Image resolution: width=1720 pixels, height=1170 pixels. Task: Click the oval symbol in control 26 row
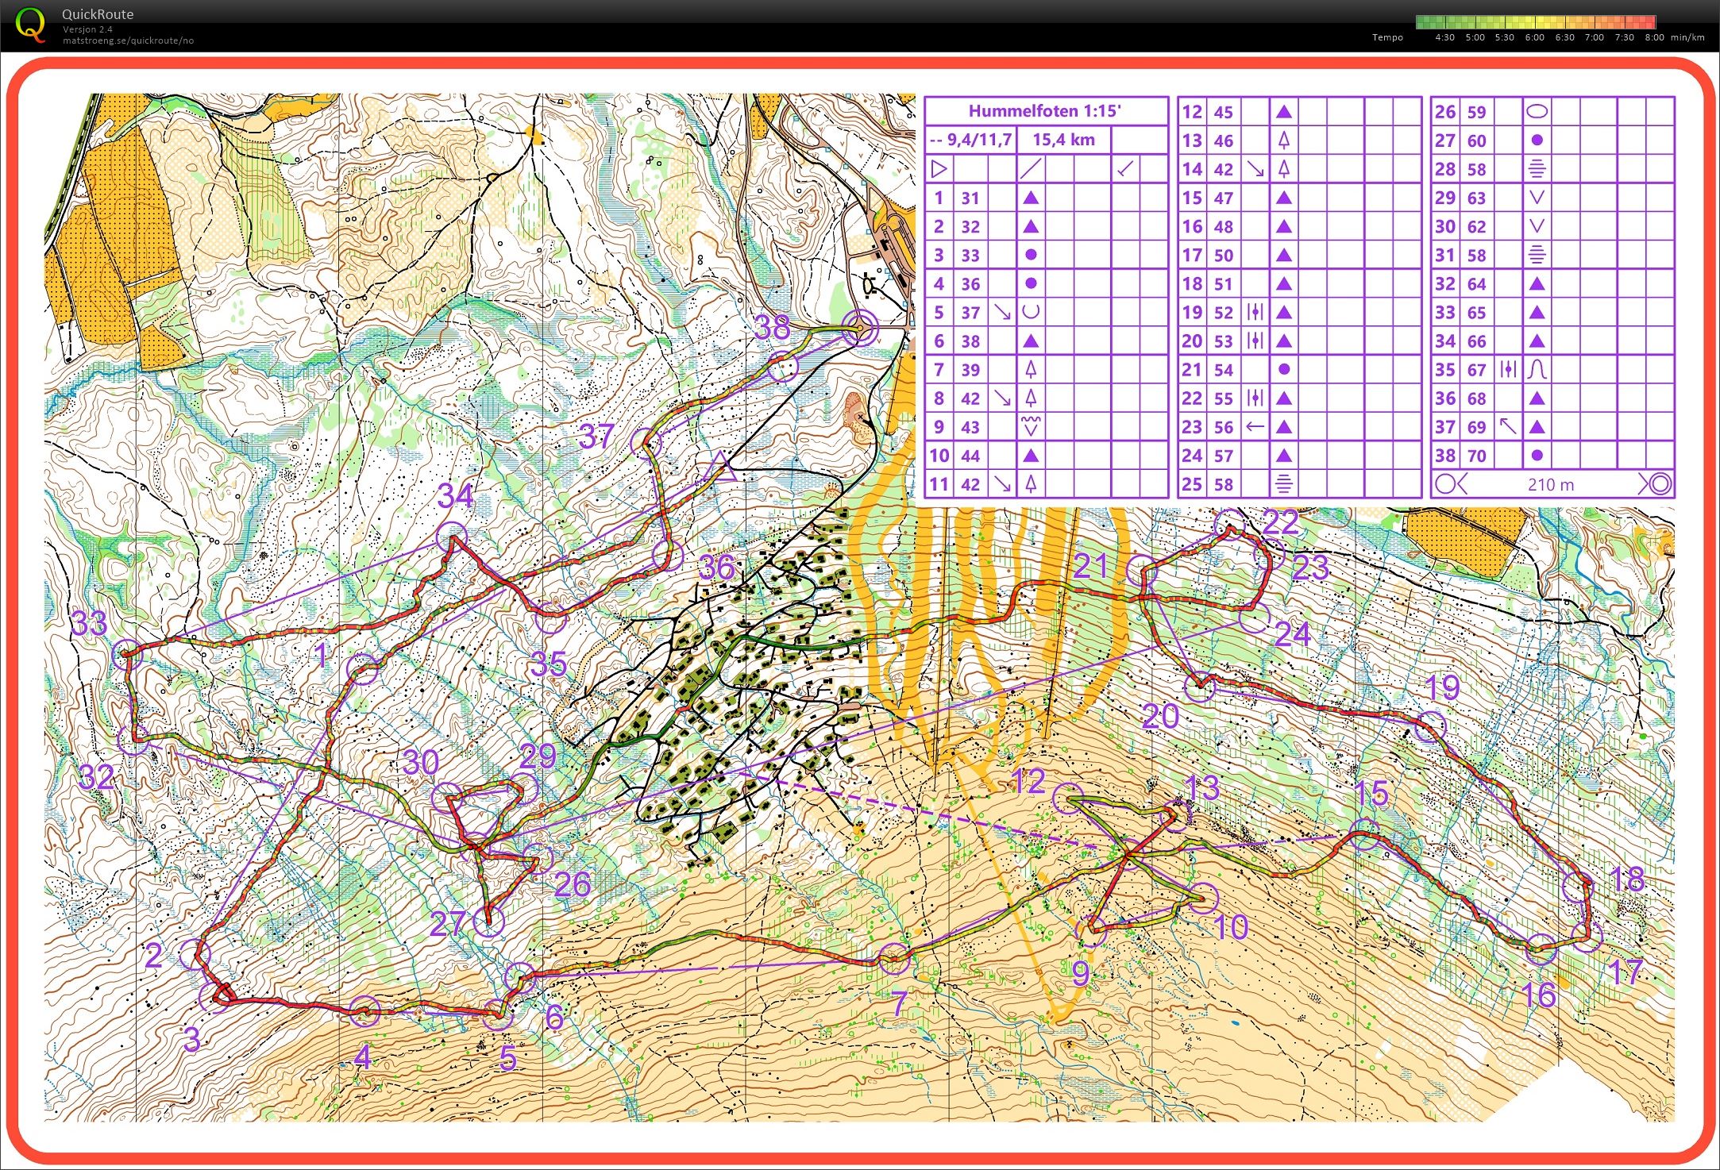[1537, 111]
